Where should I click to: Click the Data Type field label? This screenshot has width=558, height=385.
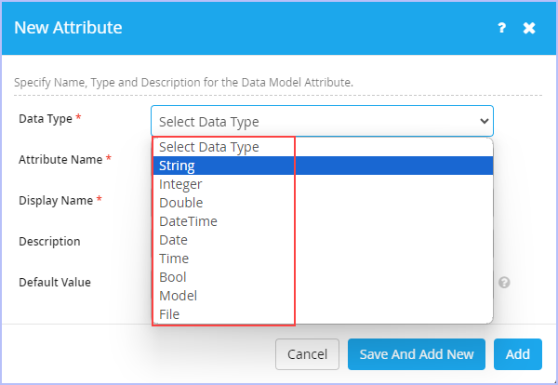tap(46, 118)
